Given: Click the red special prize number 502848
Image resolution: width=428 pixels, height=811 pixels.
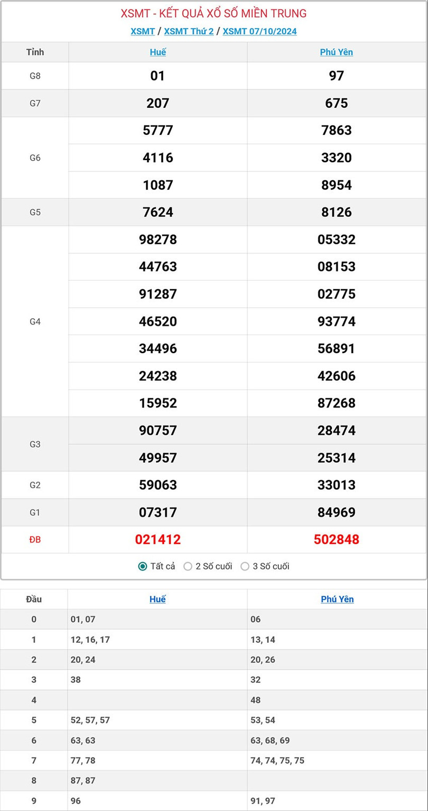Looking at the screenshot, I should (337, 539).
